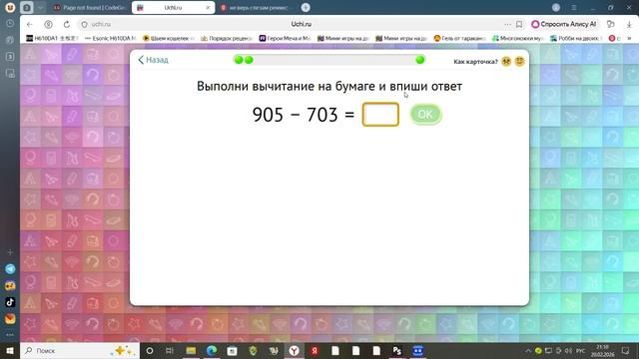Bookmark this page with the bookmark icon
Image resolution: width=639 pixels, height=359 pixels.
(x=519, y=24)
